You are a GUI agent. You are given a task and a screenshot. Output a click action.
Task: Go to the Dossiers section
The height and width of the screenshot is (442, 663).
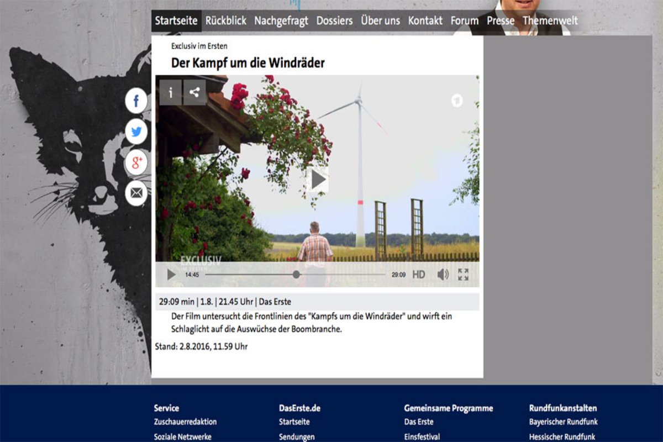(x=334, y=21)
